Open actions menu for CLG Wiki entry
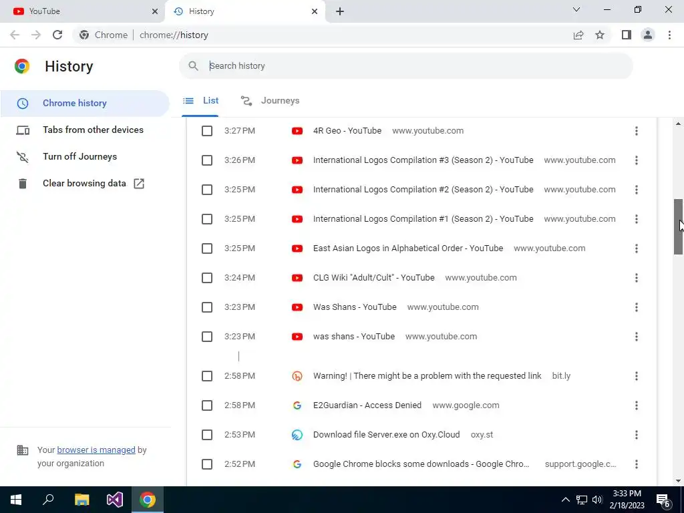The width and height of the screenshot is (684, 513). 637,278
